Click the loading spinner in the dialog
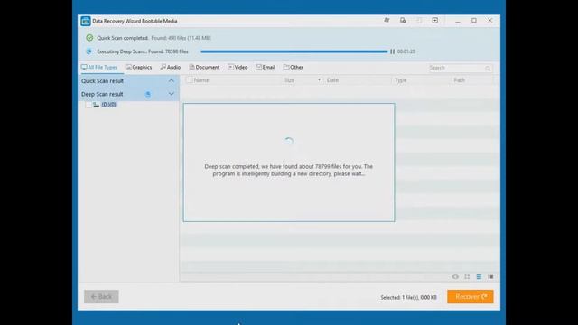Image resolution: width=578 pixels, height=325 pixels. click(289, 141)
